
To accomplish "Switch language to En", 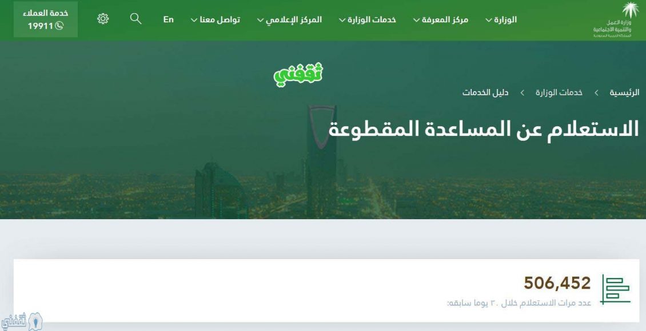I will (x=169, y=19).
